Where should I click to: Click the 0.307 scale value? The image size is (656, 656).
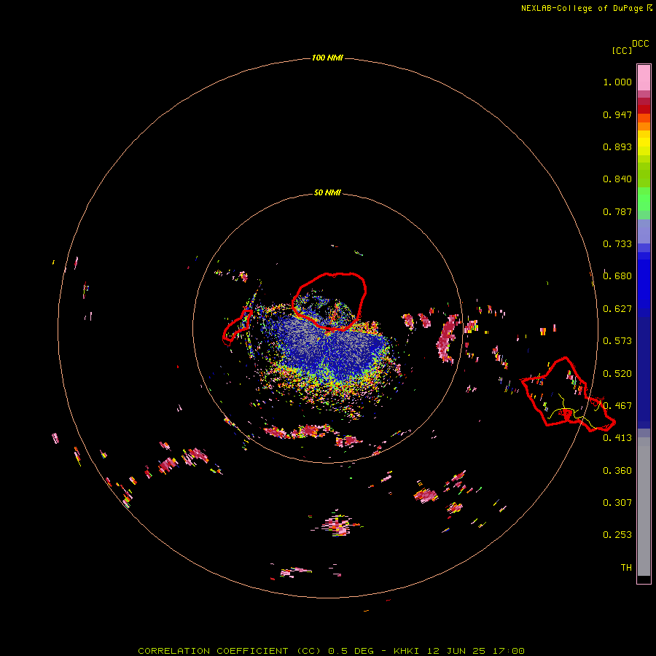(x=617, y=503)
